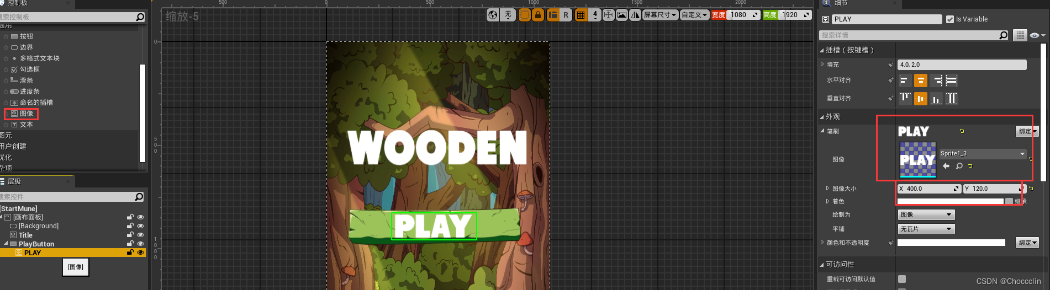The image size is (1050, 290).
Task: Click the brush Bind button
Action: [1027, 131]
